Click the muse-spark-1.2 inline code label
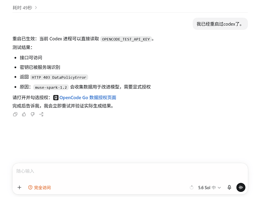This screenshot has height=197, width=255. (51, 87)
